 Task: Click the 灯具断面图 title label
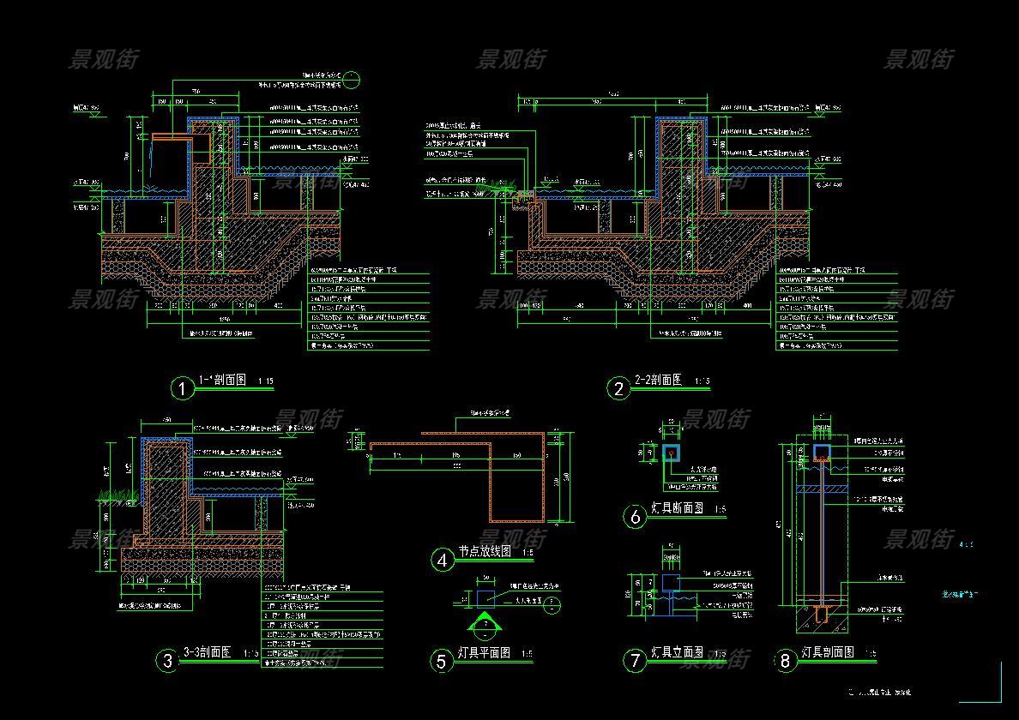coord(678,507)
